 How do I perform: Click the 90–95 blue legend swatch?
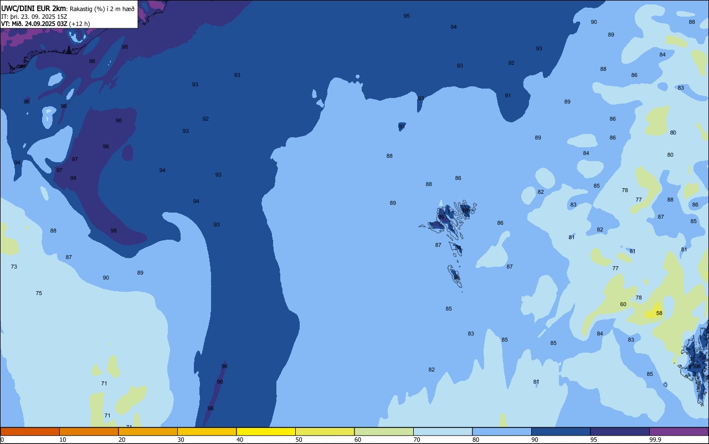pyautogui.click(x=561, y=431)
